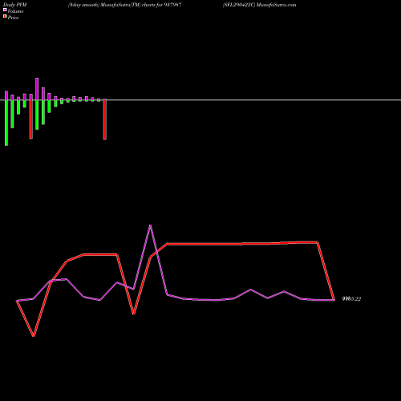
Task: Click the price value label ending in 5.22
Action: (351, 299)
